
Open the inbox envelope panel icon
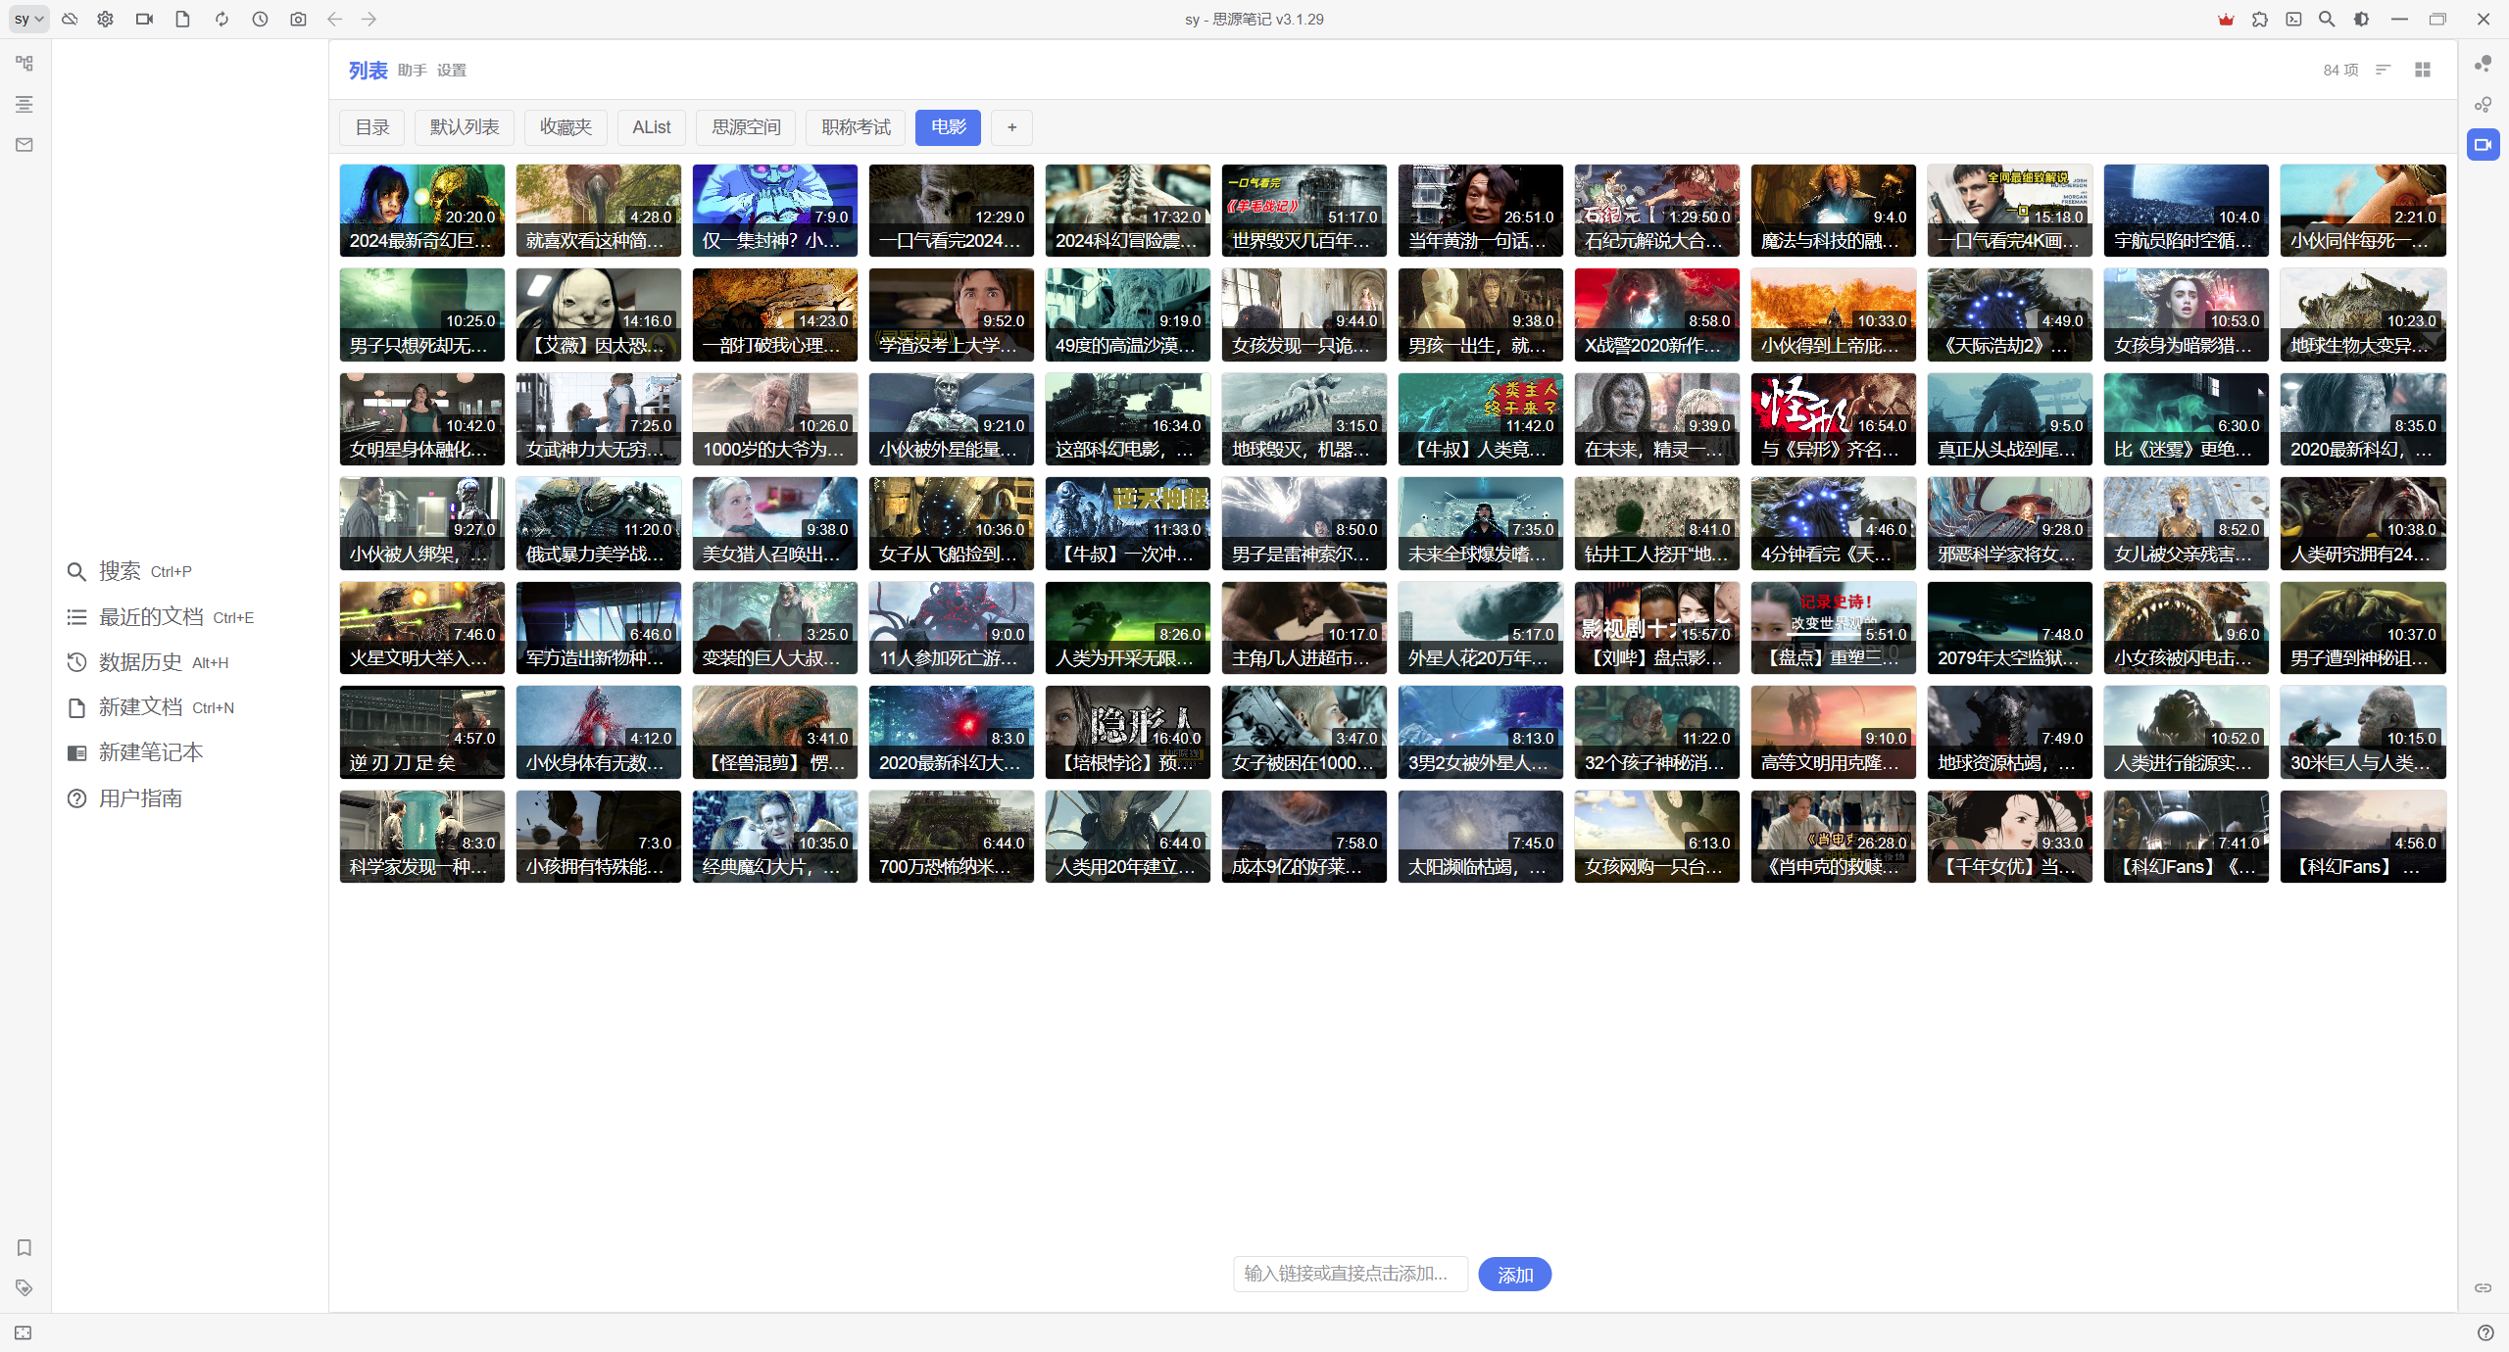25,145
